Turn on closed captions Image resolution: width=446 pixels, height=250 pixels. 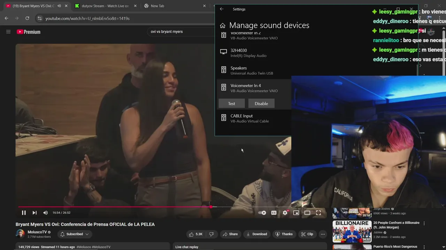274,213
